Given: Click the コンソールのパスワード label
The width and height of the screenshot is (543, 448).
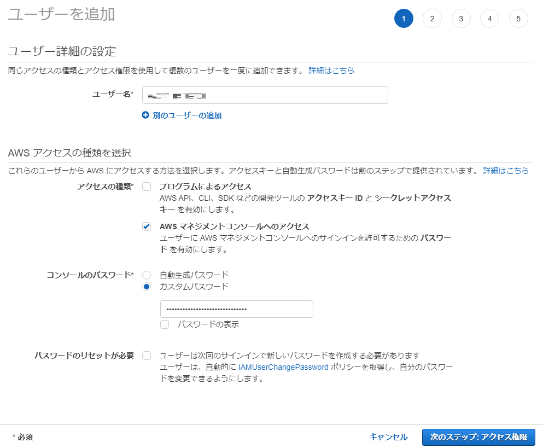Looking at the screenshot, I should (x=90, y=275).
